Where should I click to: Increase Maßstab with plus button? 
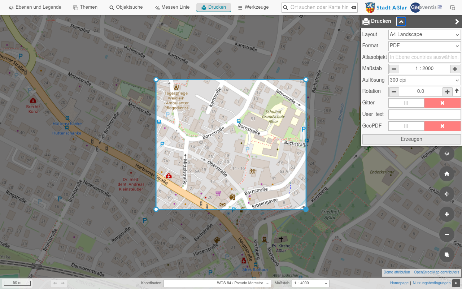(x=455, y=69)
